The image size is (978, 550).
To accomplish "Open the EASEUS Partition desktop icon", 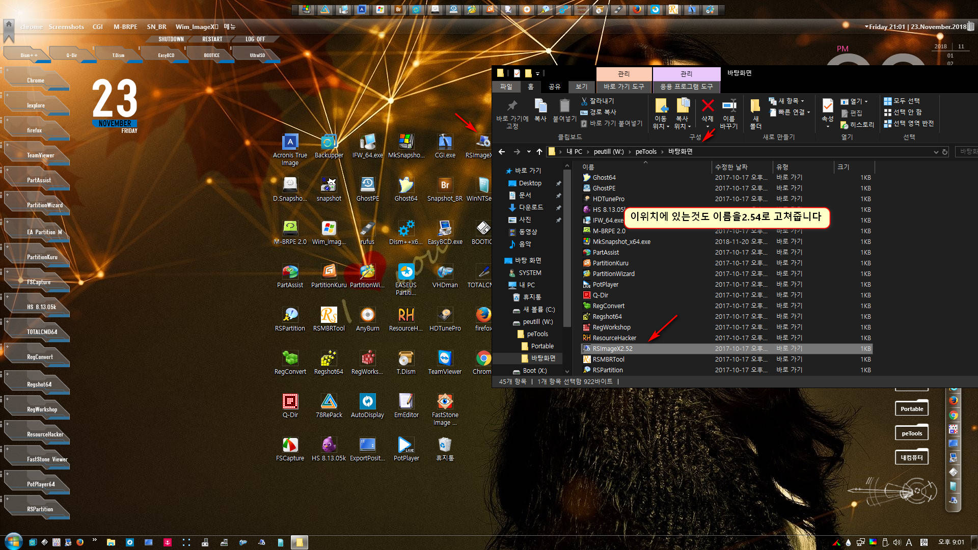I will tap(406, 279).
